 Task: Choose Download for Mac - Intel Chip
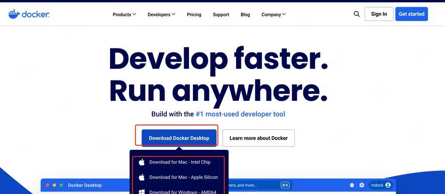coord(179,162)
